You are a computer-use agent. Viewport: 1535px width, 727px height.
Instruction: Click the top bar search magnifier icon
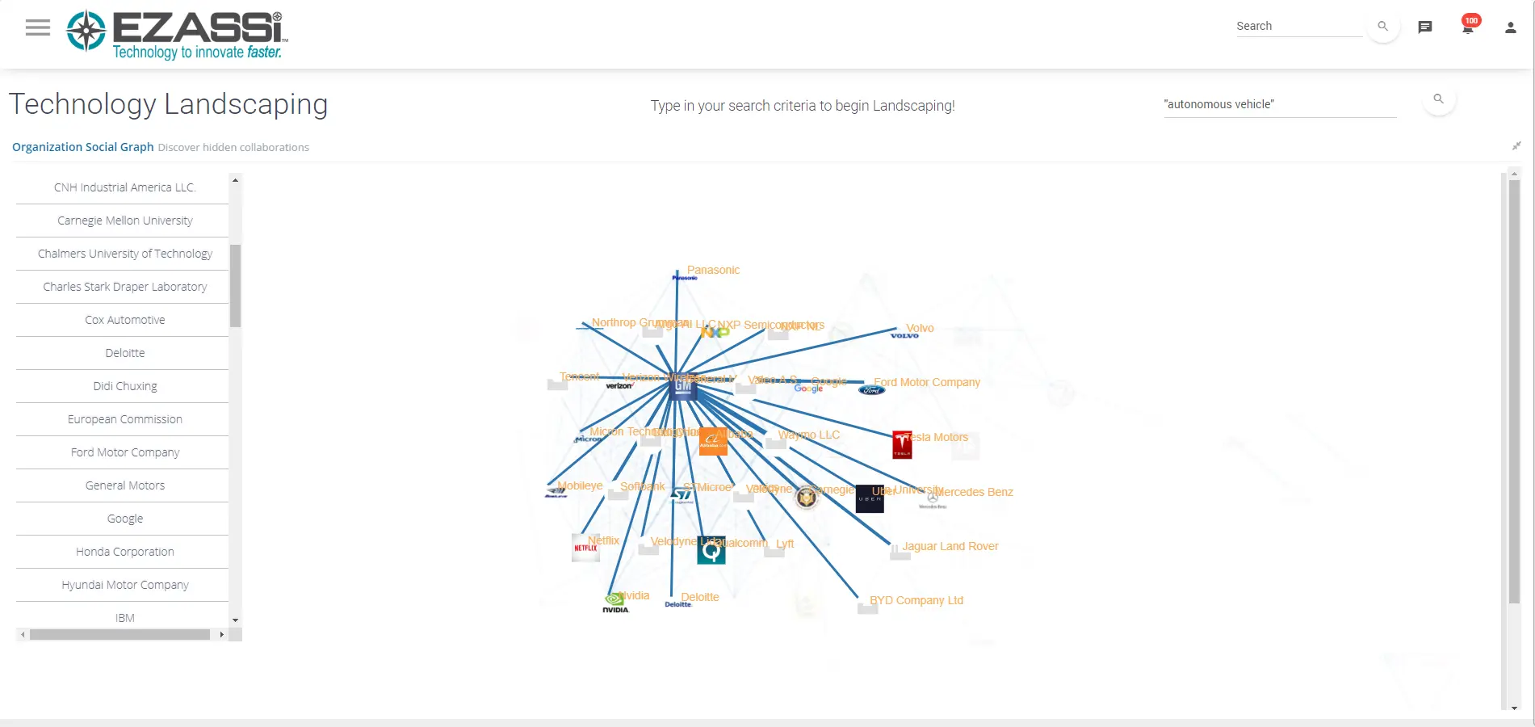click(1383, 27)
